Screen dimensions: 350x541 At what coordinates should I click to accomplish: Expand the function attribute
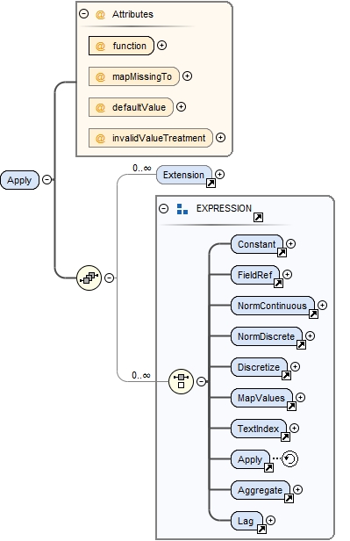click(162, 45)
